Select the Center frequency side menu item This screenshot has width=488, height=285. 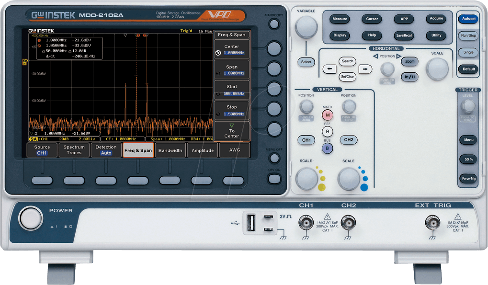[232, 49]
